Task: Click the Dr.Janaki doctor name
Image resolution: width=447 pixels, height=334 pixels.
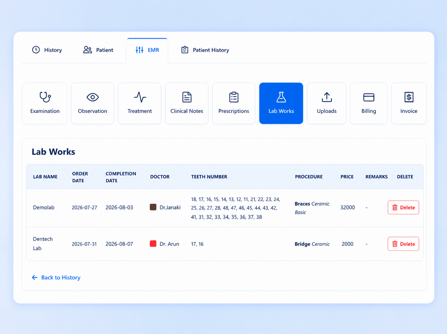Action: (170, 207)
